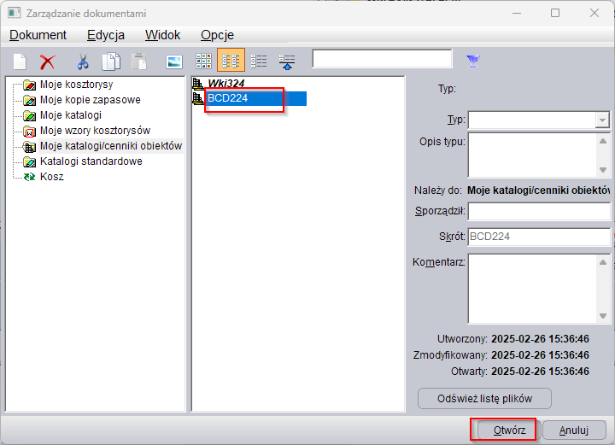Viewport: 615px width, 445px height.
Task: Click the purple filter funnel icon
Action: coord(473,61)
